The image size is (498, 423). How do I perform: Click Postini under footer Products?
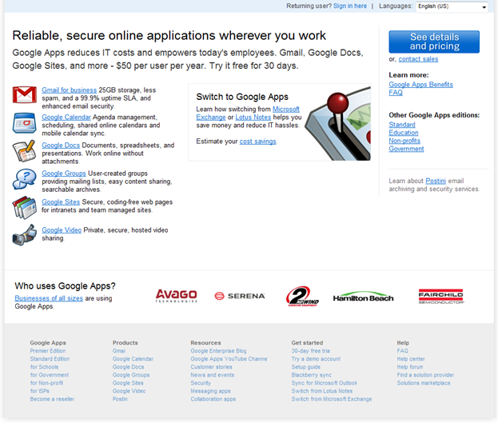click(x=120, y=399)
